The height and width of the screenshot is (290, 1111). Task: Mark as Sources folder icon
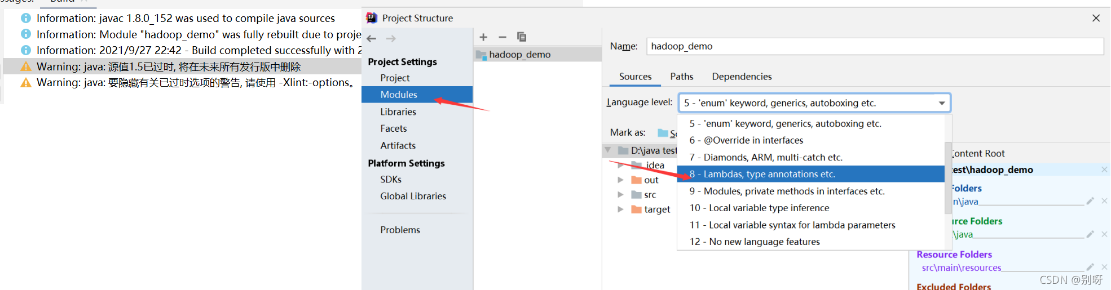[663, 133]
